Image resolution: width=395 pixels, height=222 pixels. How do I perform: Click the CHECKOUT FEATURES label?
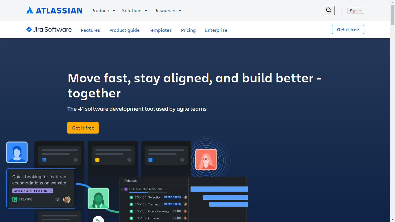33,191
